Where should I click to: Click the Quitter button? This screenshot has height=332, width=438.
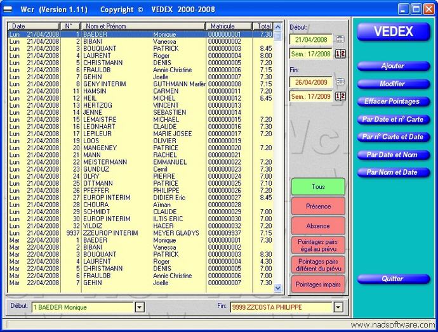click(394, 279)
